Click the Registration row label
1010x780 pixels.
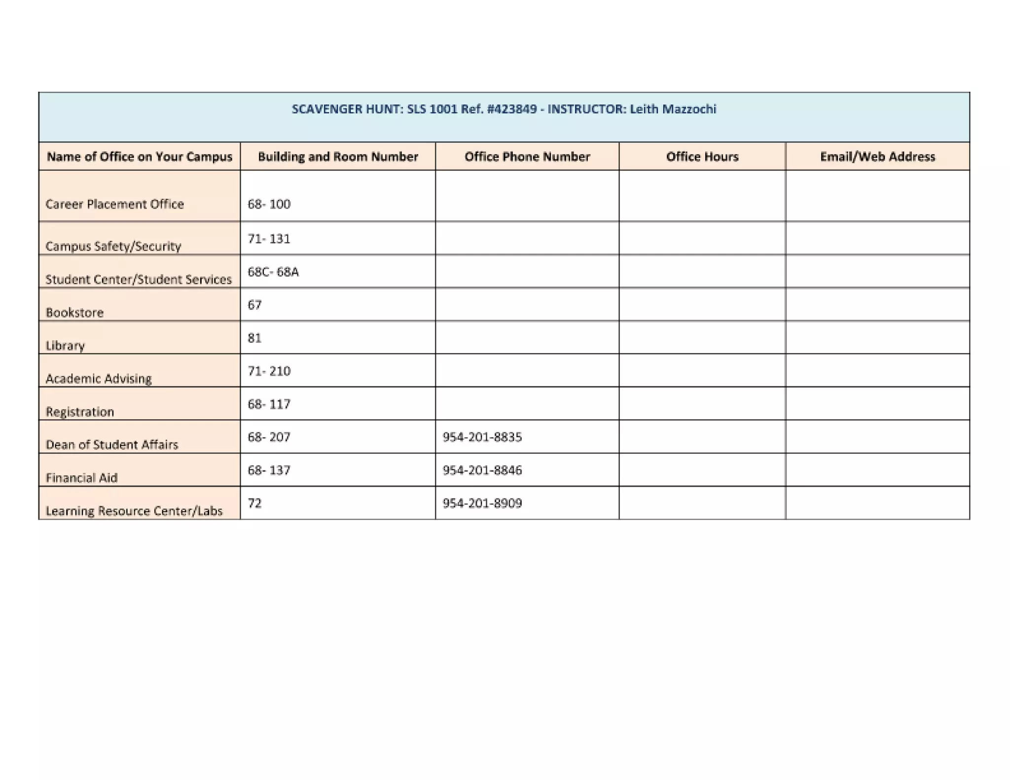pos(80,411)
